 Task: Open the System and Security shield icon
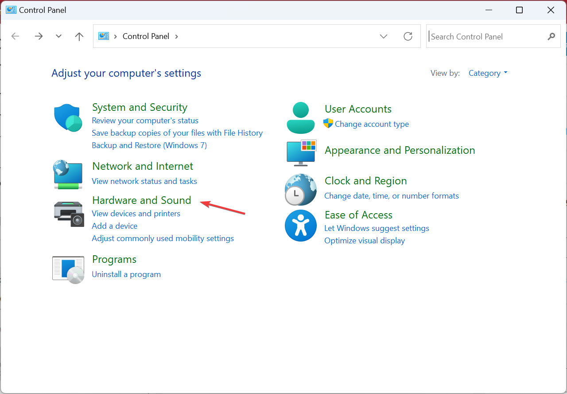click(68, 118)
